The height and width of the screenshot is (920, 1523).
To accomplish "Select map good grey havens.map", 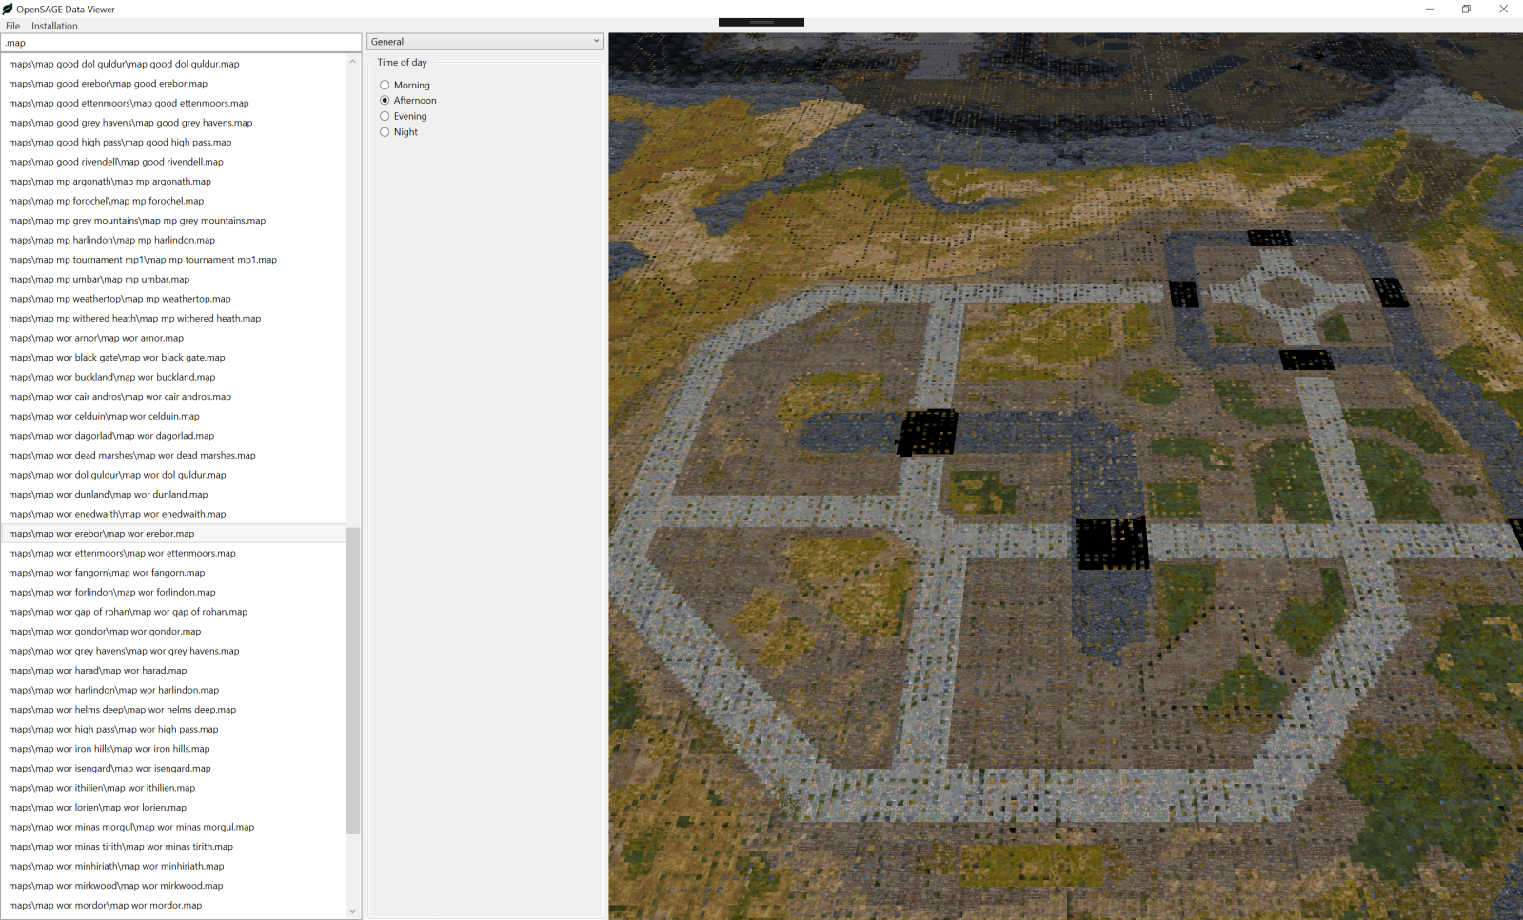I will pos(173,123).
